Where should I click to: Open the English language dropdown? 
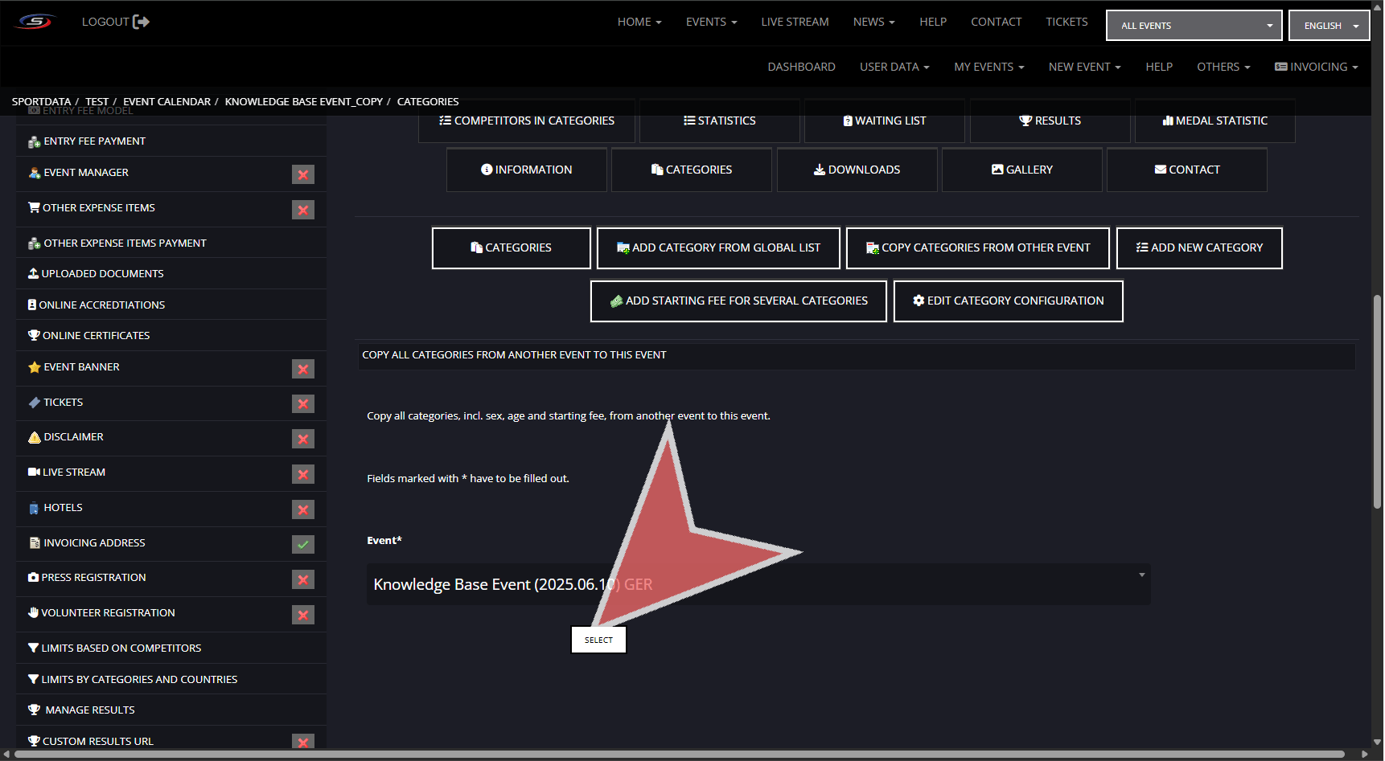coord(1329,26)
